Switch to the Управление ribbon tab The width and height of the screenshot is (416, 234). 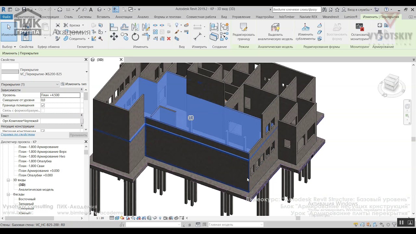(241, 17)
